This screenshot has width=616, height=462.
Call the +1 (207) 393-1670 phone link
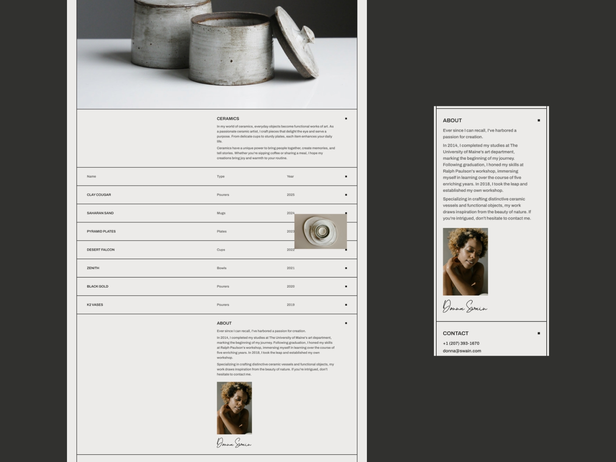(x=461, y=343)
